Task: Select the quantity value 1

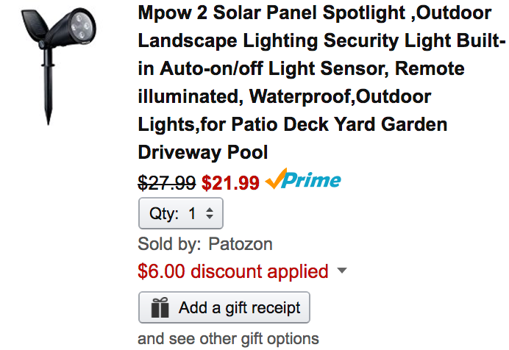Action: (x=193, y=214)
